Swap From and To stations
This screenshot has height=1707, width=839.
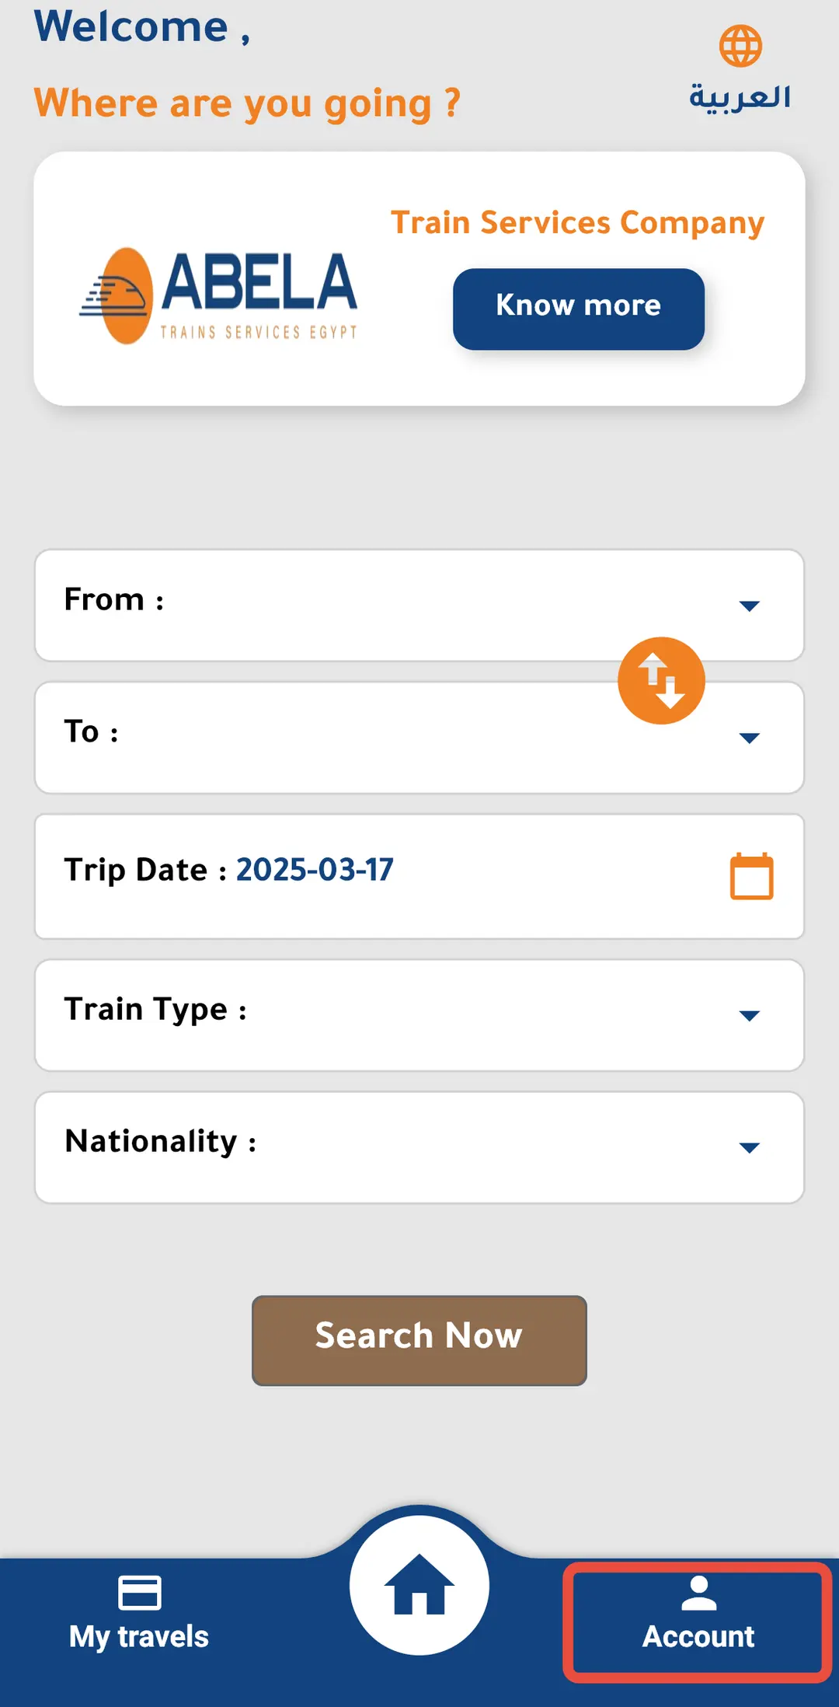(661, 681)
